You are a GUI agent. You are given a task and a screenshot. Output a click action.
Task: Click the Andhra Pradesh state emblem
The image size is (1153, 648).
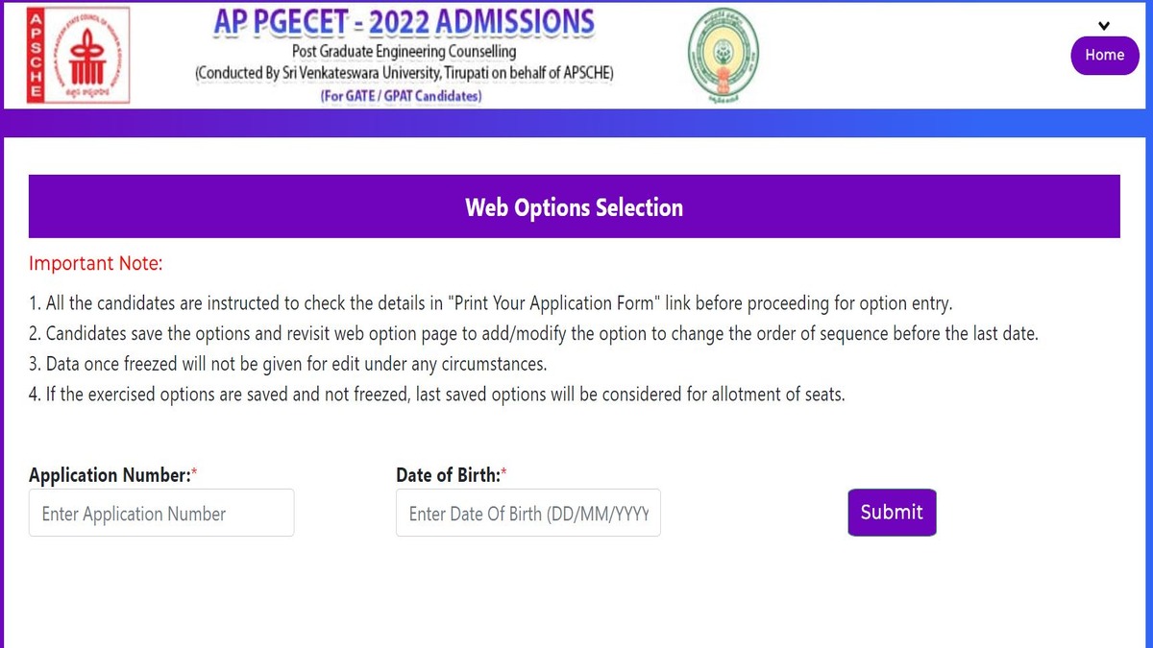[x=723, y=55]
